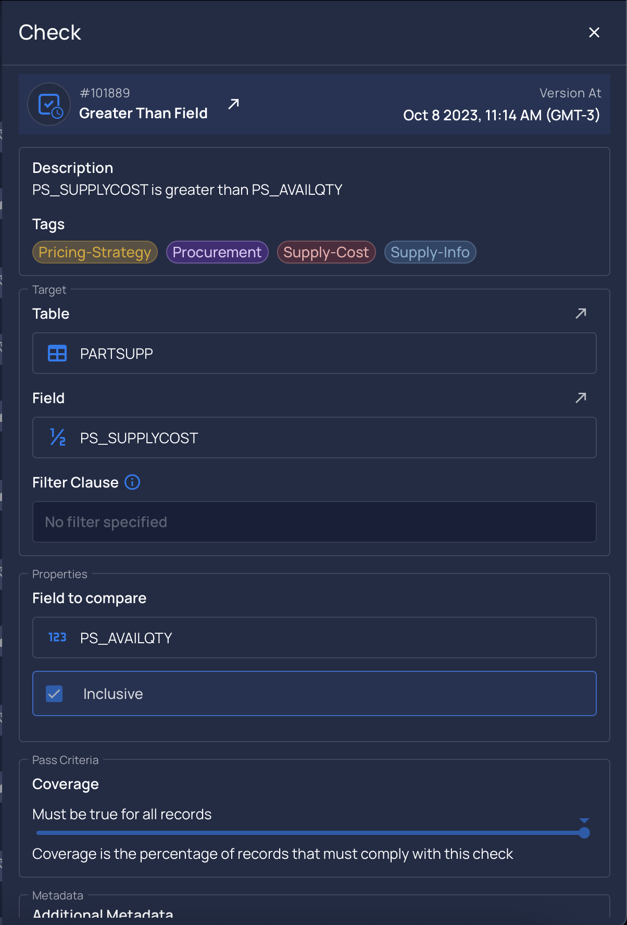
Task: Click the PARTSUPP table field
Action: (315, 354)
